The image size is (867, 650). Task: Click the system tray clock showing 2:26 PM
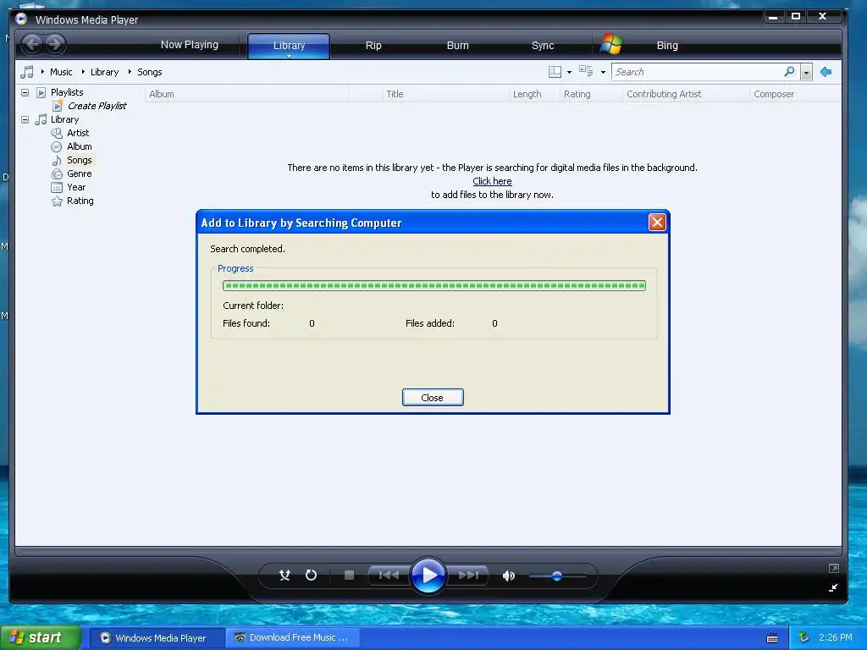pos(835,637)
